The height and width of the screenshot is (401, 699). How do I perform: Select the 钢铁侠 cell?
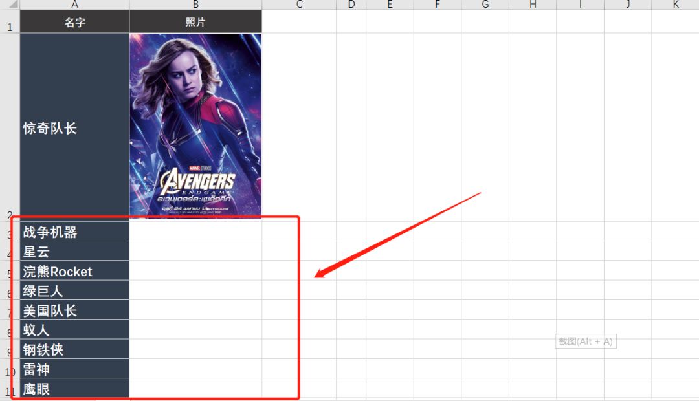[x=74, y=349]
